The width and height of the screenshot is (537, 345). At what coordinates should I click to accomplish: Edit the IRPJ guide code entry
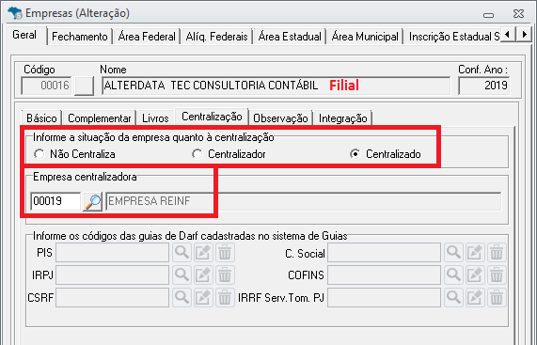203,274
